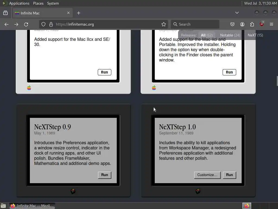Click the Apple logo under the Mac IIcx card

point(29,88)
